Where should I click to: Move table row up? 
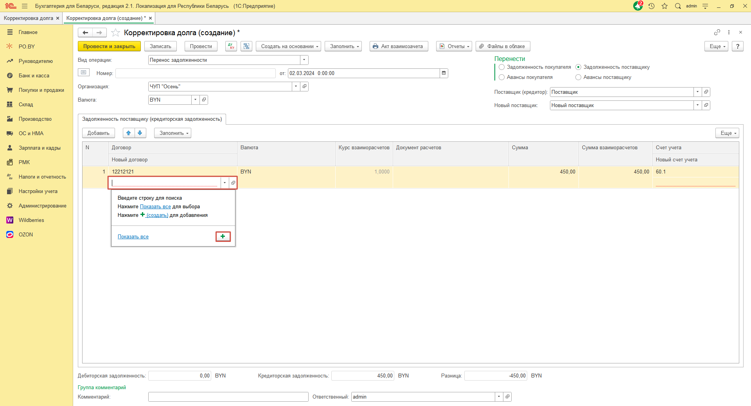click(x=129, y=133)
